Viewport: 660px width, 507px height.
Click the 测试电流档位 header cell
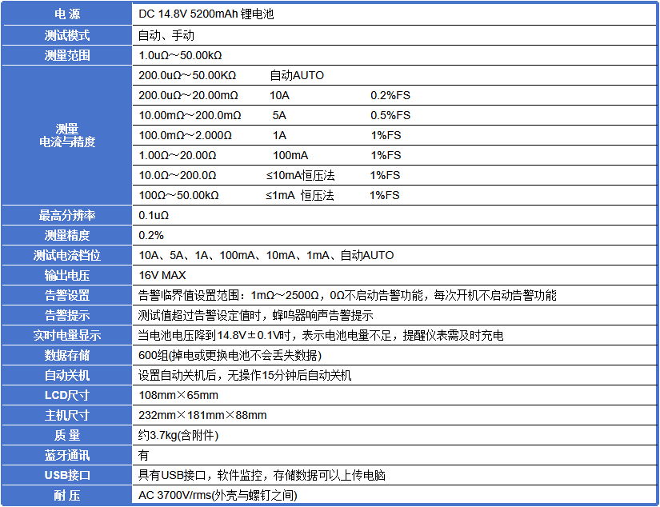67,255
